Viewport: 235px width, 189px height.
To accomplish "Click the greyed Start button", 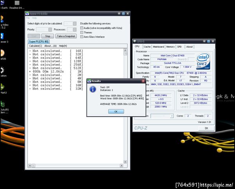I will point(34,36).
